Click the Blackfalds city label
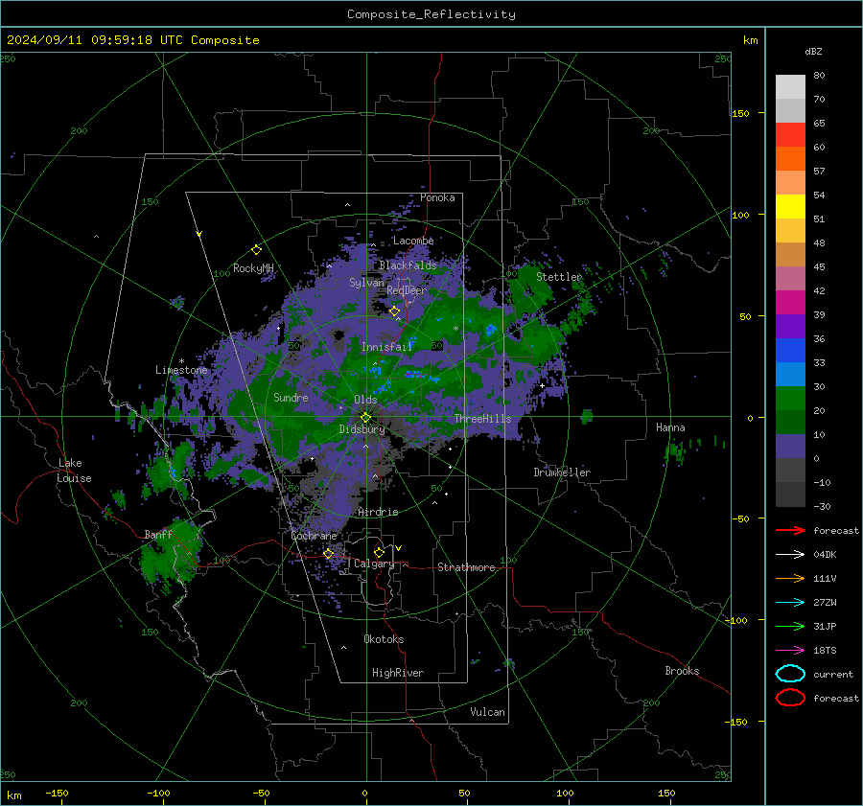 tap(408, 265)
